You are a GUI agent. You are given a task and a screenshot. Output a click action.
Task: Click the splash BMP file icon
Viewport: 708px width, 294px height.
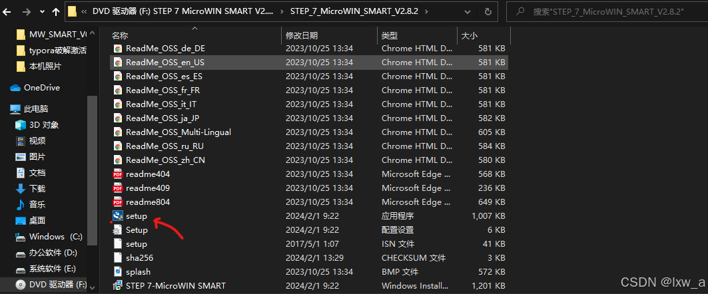[x=118, y=272]
